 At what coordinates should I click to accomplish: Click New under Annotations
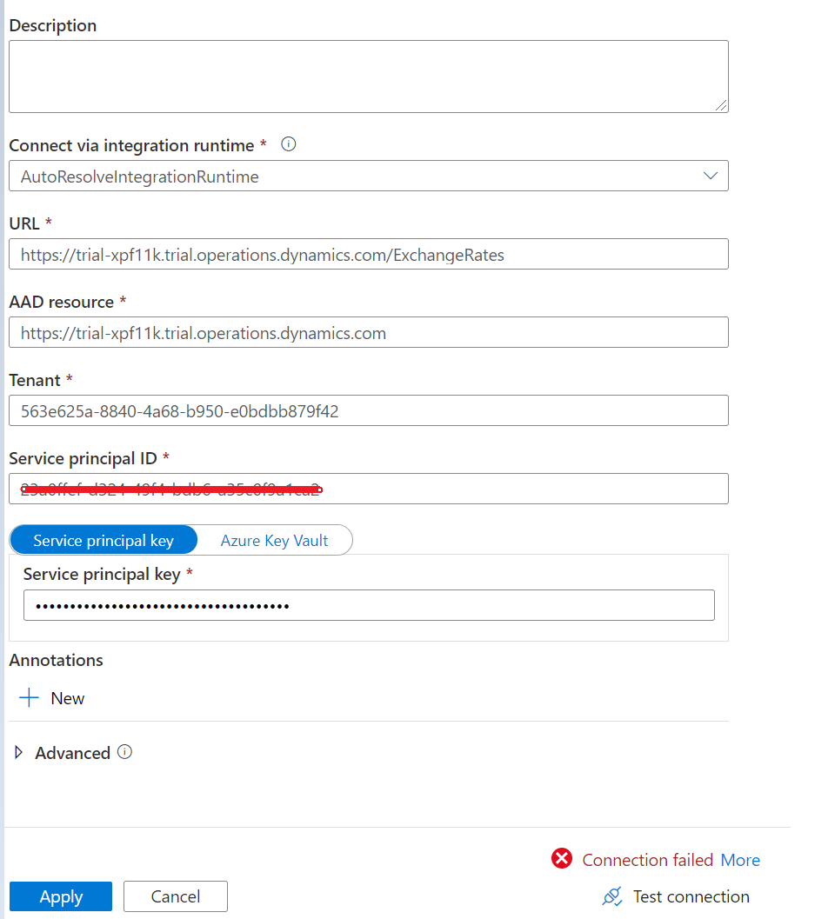[x=68, y=697]
